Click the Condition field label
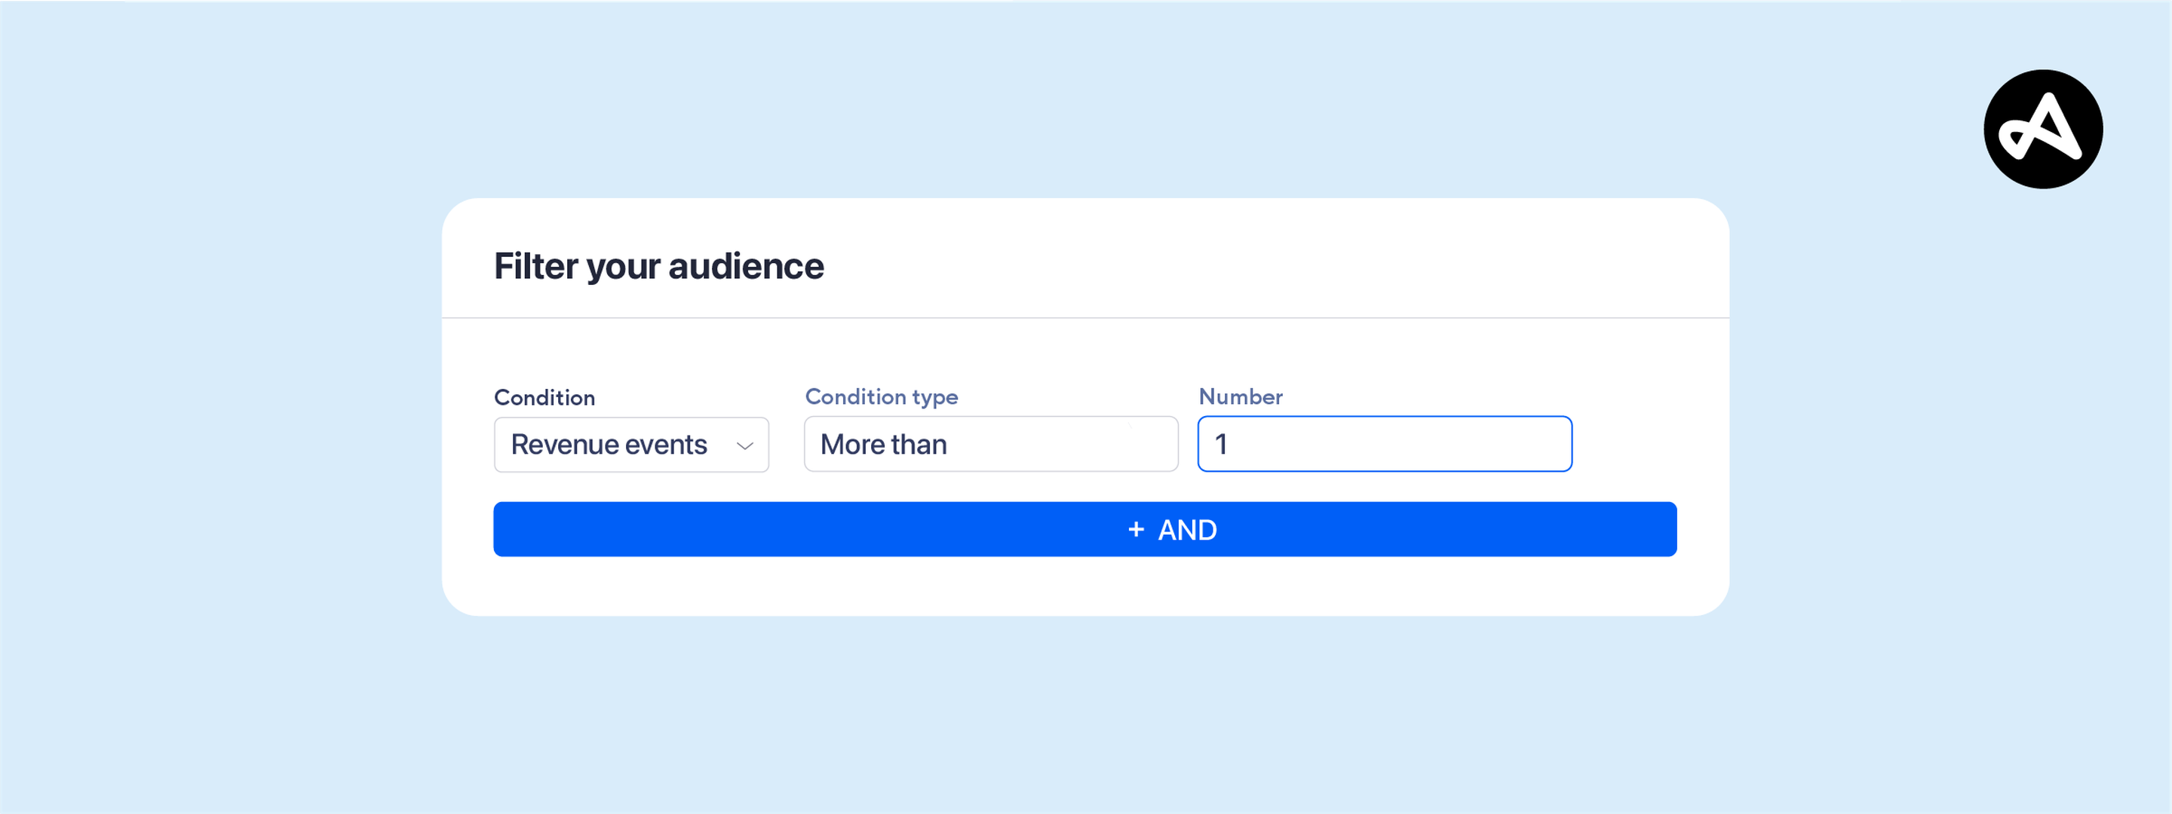 pos(544,398)
